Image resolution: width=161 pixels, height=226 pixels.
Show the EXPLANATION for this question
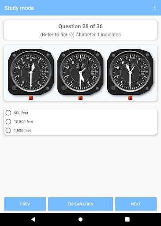click(80, 204)
